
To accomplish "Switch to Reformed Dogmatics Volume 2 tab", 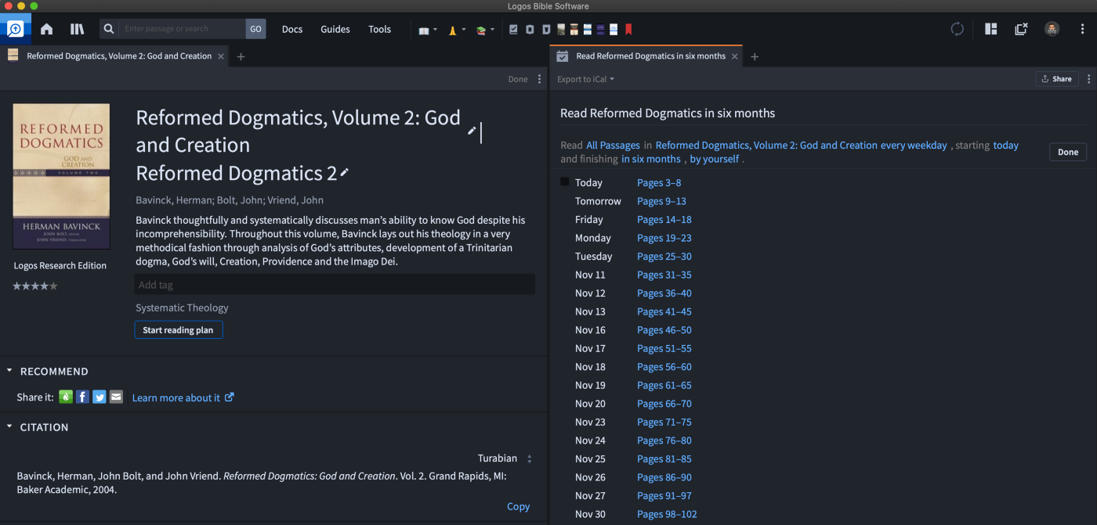I will tap(119, 56).
